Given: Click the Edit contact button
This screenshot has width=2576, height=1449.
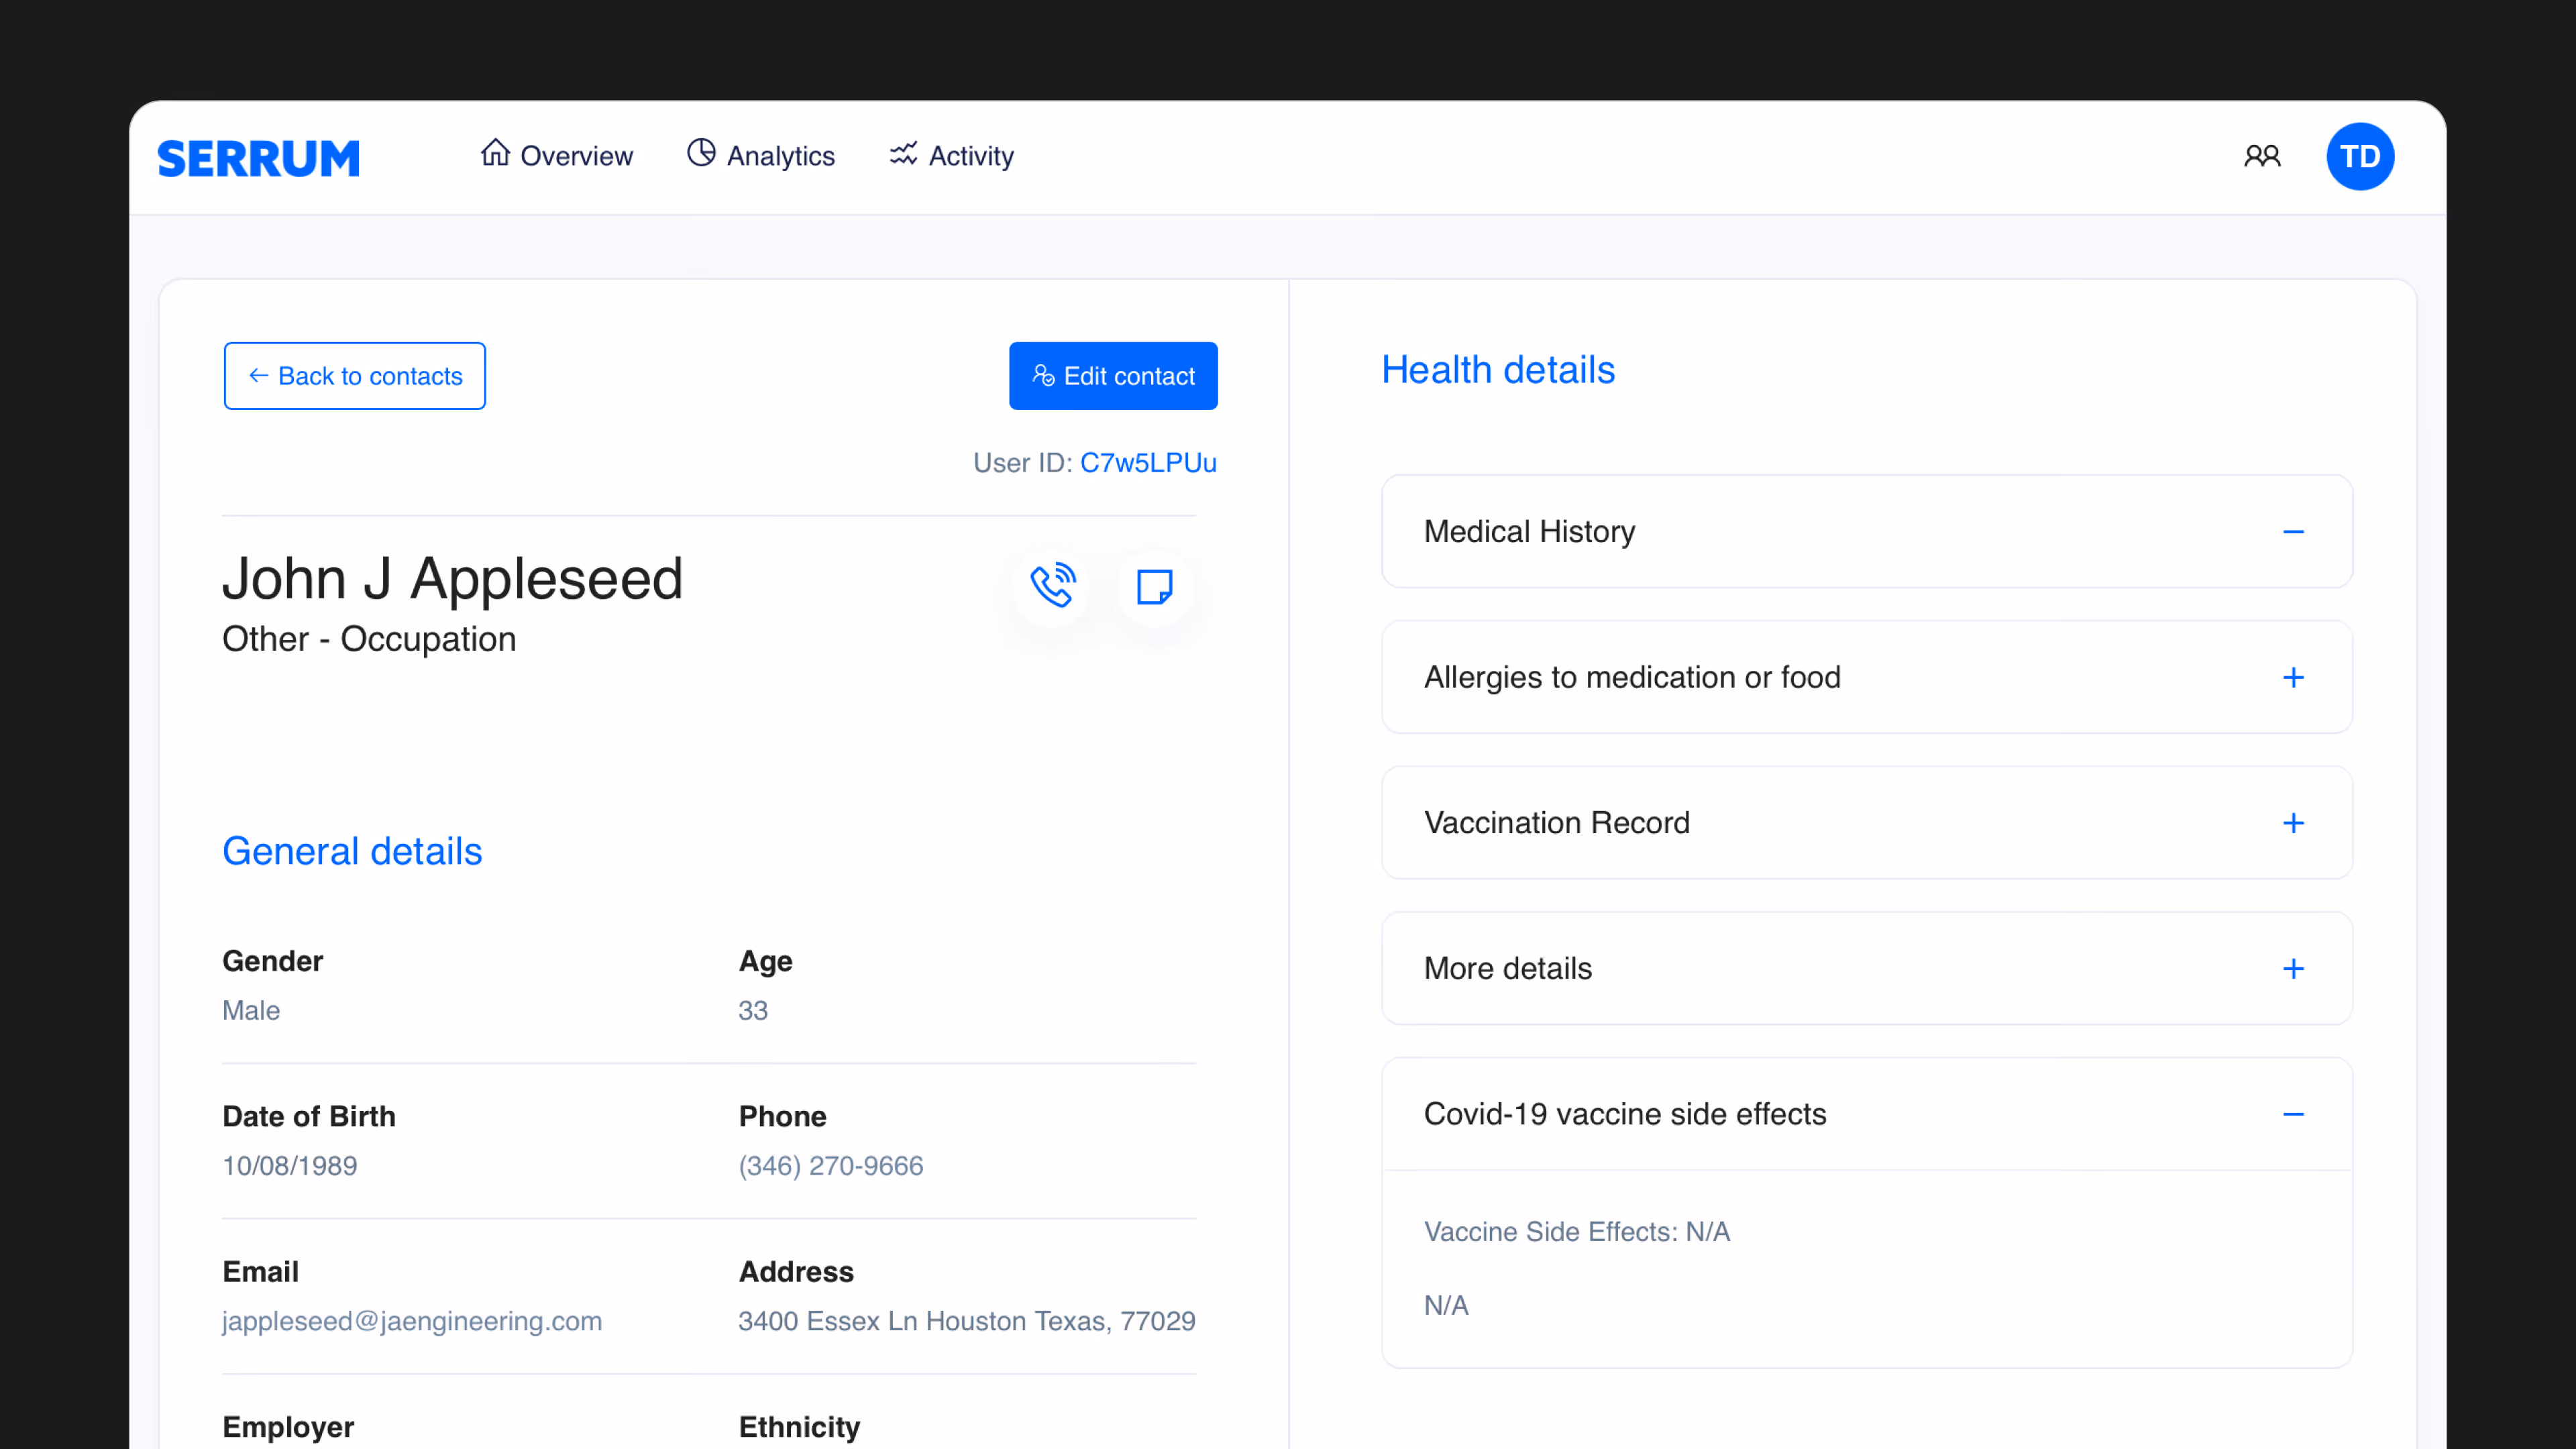Looking at the screenshot, I should click(x=1113, y=376).
